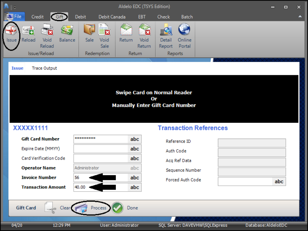Switch to the Credit tab
The image size is (308, 231).
[x=37, y=17]
